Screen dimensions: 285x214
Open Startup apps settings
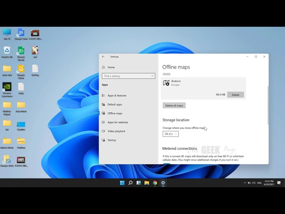tap(112, 140)
